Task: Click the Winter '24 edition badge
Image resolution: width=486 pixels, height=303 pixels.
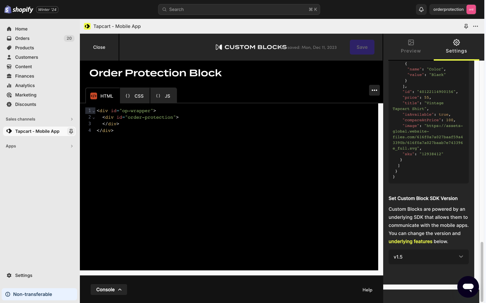Action: click(47, 9)
